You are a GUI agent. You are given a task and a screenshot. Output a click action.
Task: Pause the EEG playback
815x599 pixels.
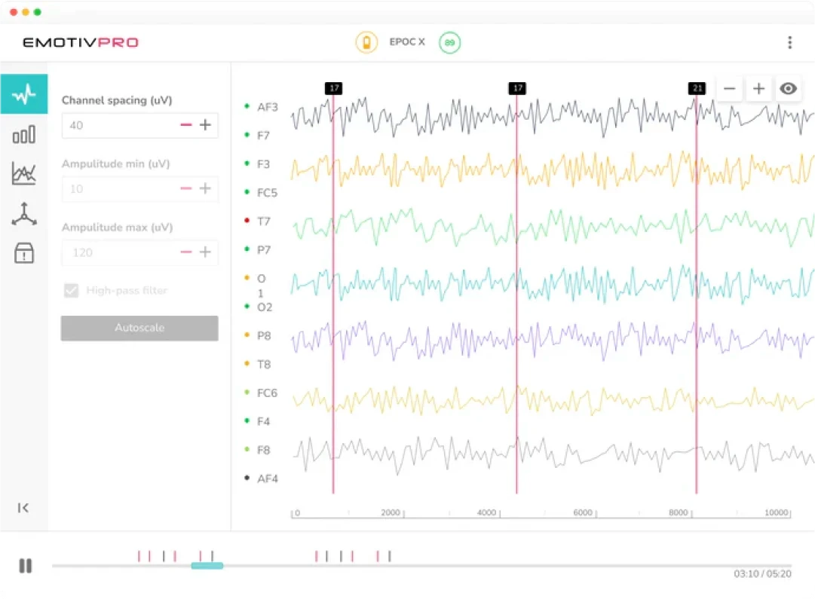pos(26,566)
